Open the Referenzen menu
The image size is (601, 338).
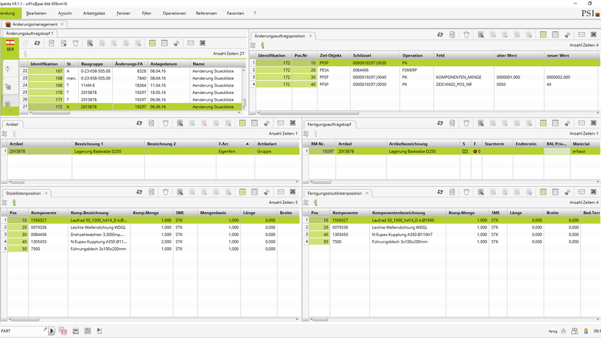coord(206,13)
